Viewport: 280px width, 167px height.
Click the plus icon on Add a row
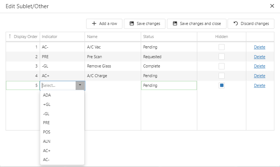click(x=94, y=23)
